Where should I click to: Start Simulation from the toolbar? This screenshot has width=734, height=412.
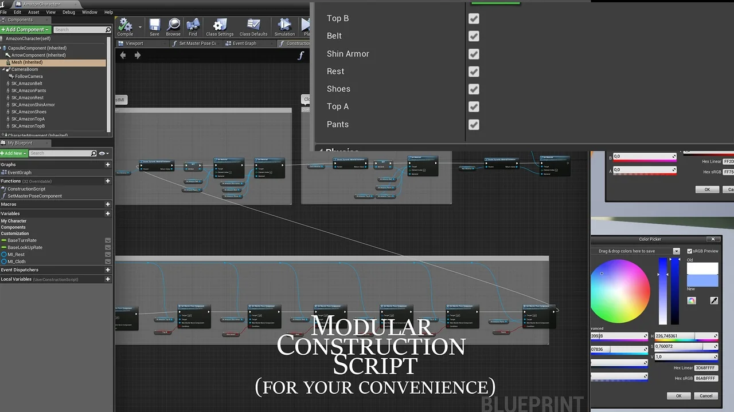point(284,26)
